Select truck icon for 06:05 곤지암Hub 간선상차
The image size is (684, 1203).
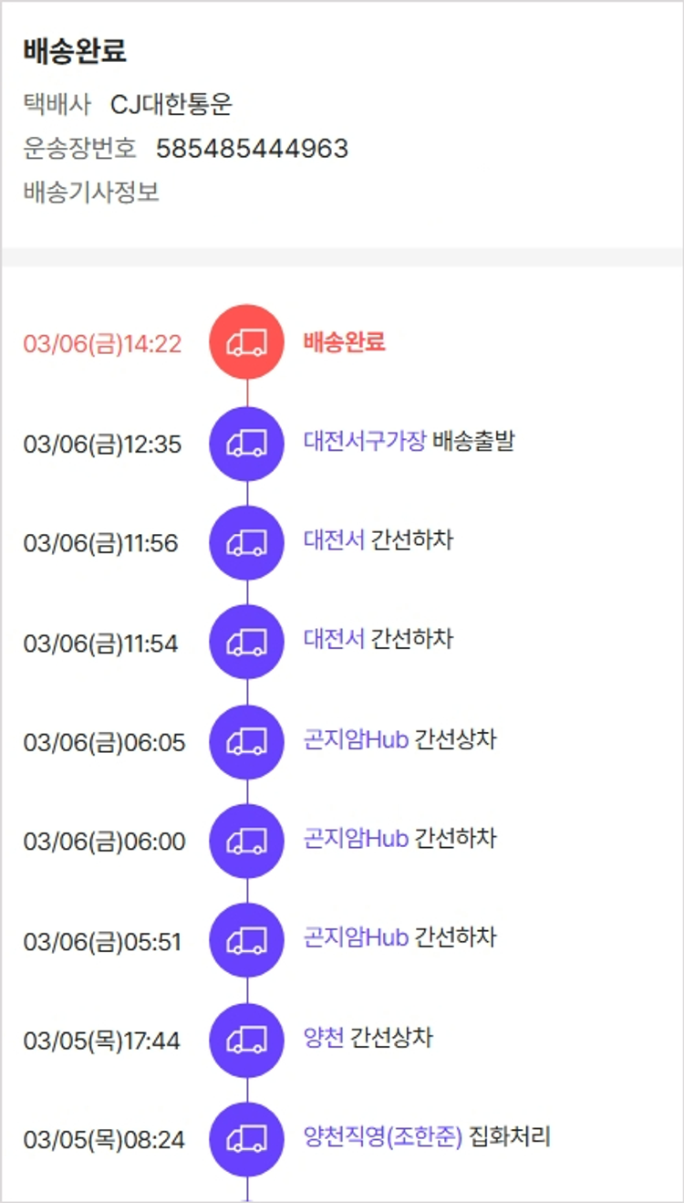(246, 742)
